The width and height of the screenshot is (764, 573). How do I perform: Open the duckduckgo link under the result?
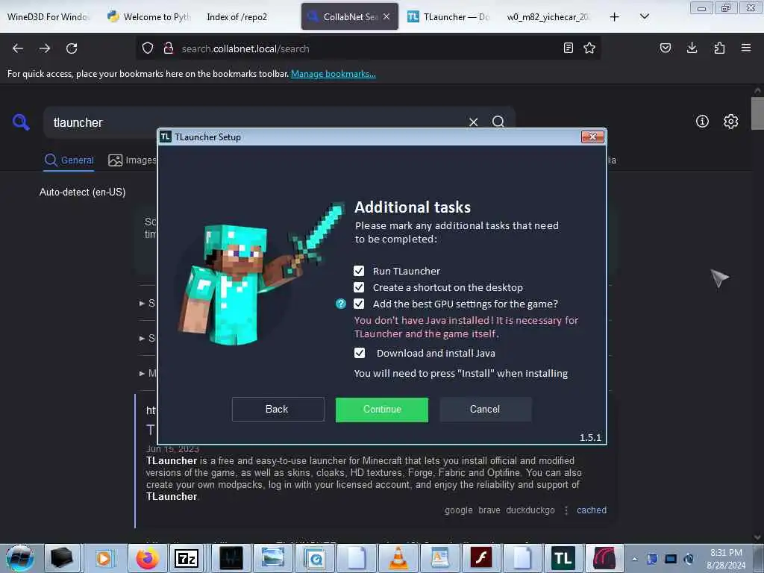[x=530, y=510]
